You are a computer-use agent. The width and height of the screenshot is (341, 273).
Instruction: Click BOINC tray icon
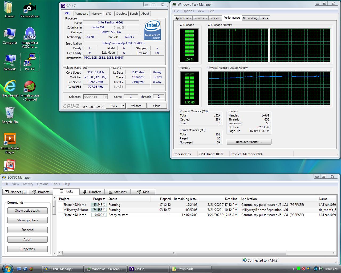click(x=308, y=269)
